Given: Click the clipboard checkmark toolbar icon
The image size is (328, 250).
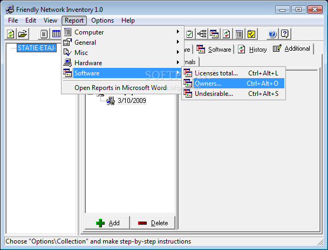Looking at the screenshot, I should (x=189, y=34).
